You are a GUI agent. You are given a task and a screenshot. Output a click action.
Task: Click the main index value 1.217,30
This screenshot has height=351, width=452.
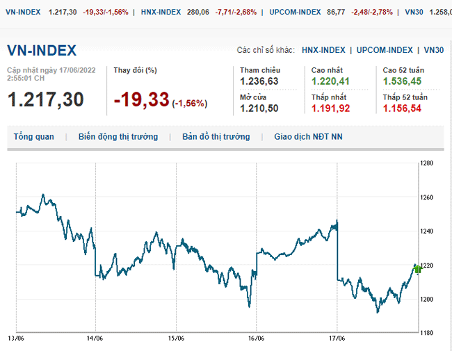[45, 99]
